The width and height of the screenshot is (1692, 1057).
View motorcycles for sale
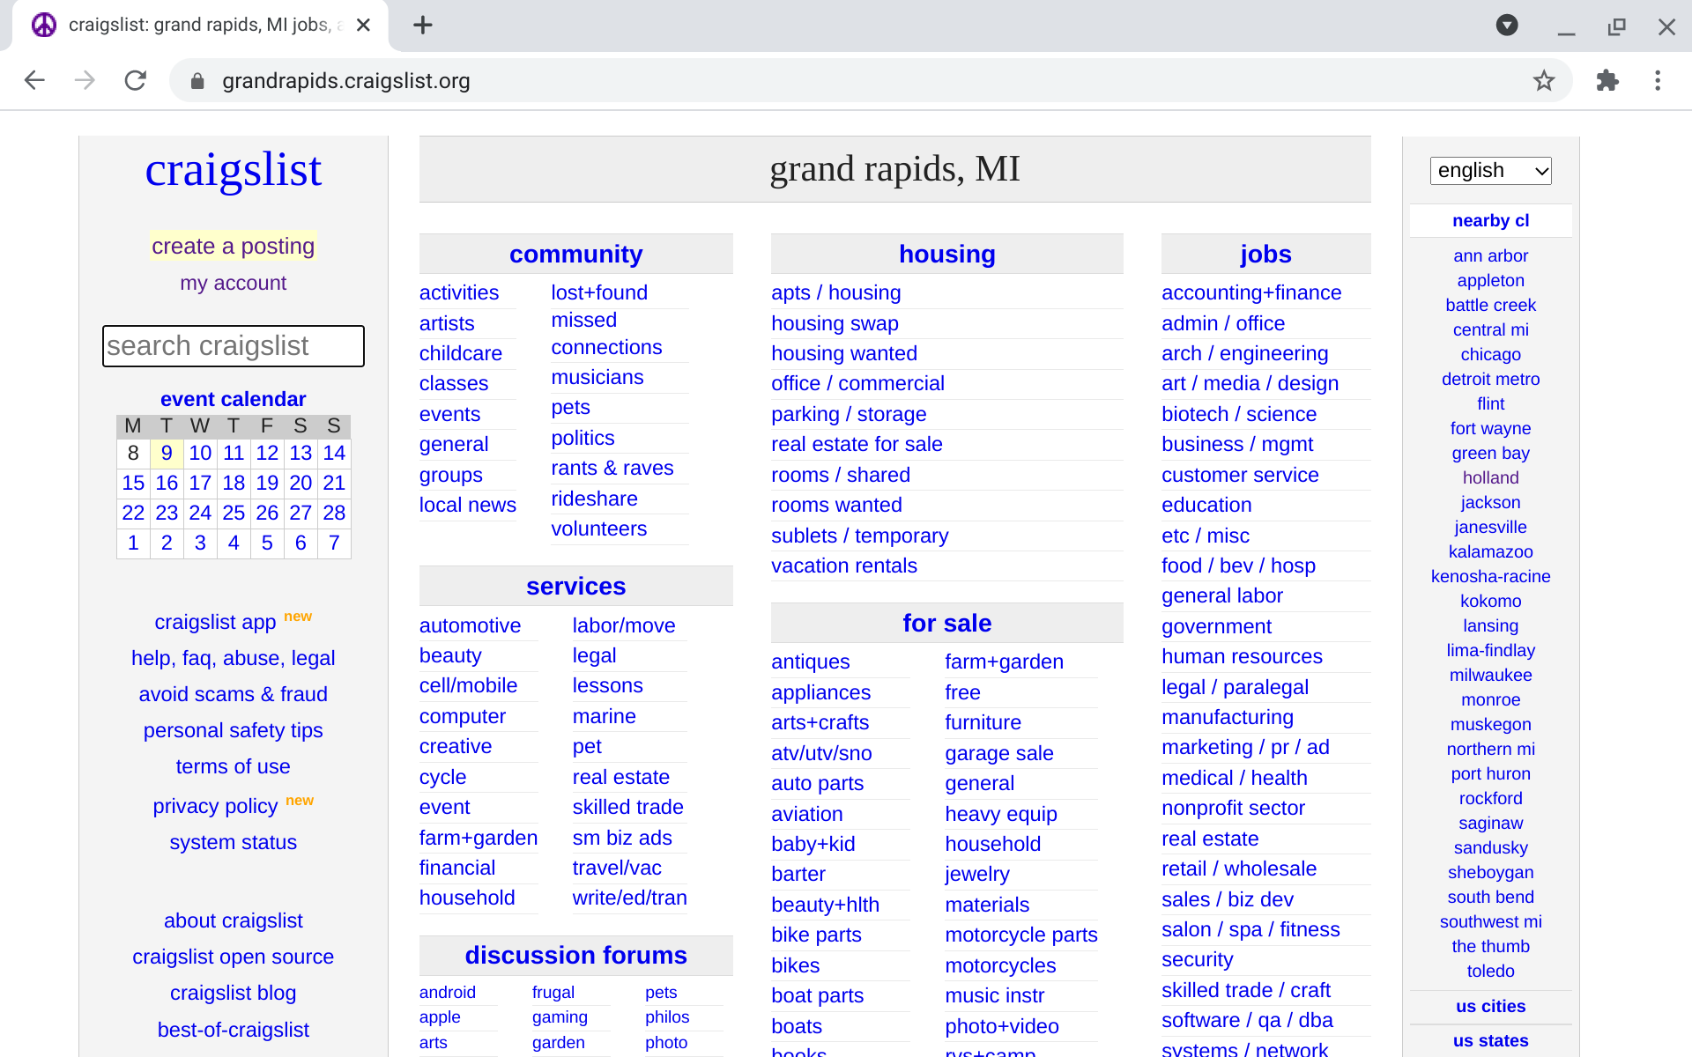tap(1000, 965)
